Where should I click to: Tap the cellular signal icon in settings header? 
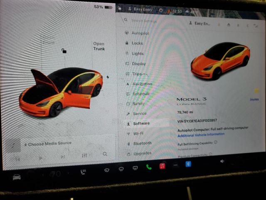[x=256, y=26]
